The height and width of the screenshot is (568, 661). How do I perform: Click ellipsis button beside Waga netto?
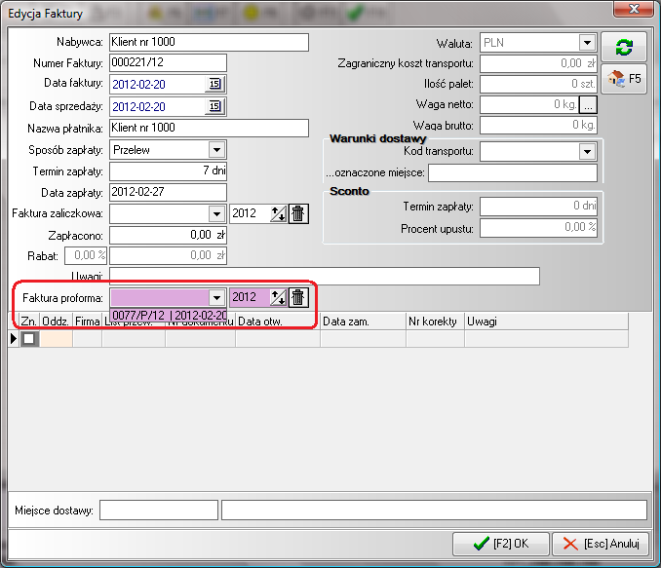point(588,104)
